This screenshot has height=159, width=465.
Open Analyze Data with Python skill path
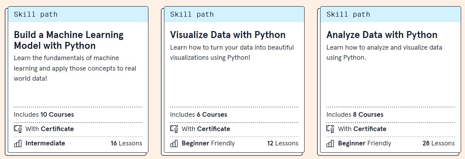382,35
